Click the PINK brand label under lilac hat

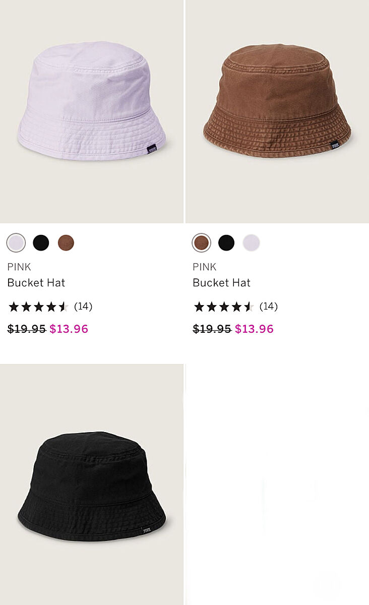19,267
